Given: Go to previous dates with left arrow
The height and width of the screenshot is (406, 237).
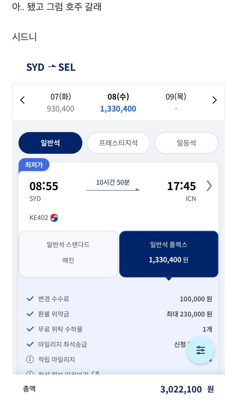Looking at the screenshot, I should coord(23,100).
